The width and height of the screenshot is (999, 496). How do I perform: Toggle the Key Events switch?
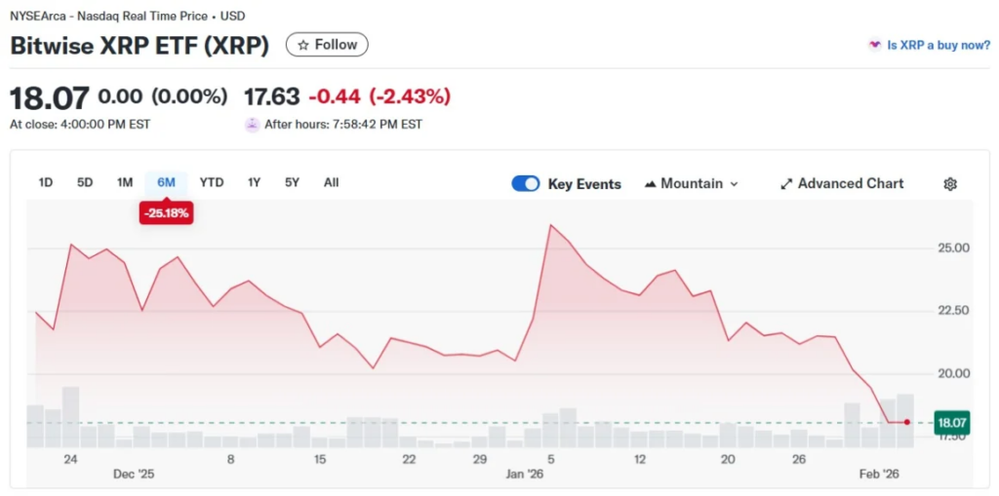coord(526,184)
